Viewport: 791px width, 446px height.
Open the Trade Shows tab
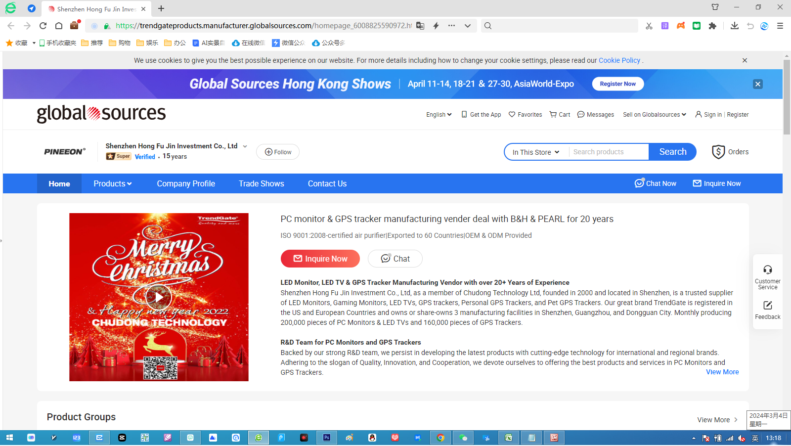pyautogui.click(x=262, y=183)
